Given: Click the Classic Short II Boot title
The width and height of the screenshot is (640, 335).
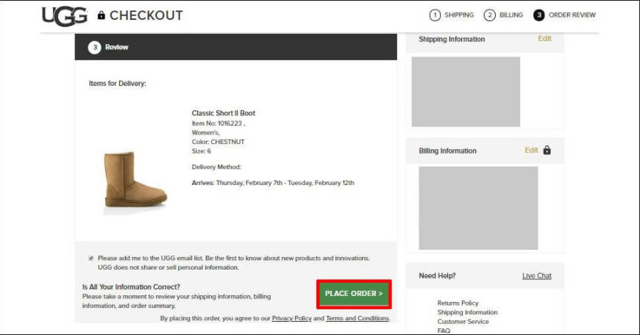Looking at the screenshot, I should (x=224, y=113).
